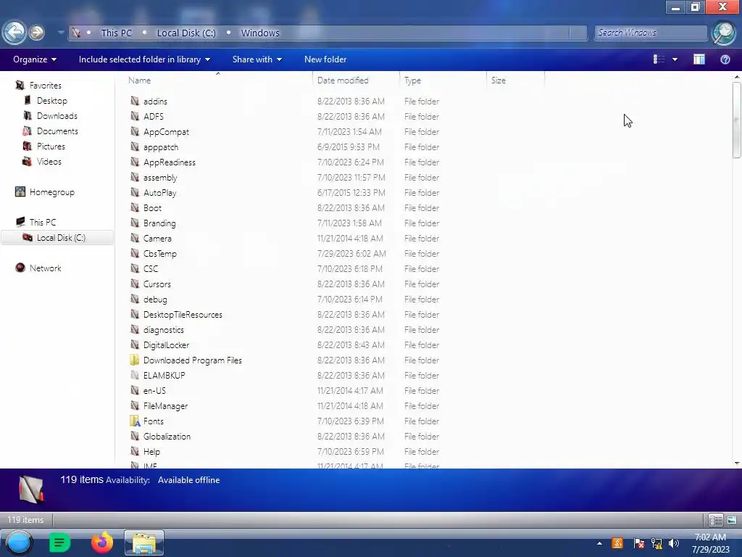This screenshot has width=742, height=557.
Task: Open the Start orb button
Action: (x=19, y=542)
